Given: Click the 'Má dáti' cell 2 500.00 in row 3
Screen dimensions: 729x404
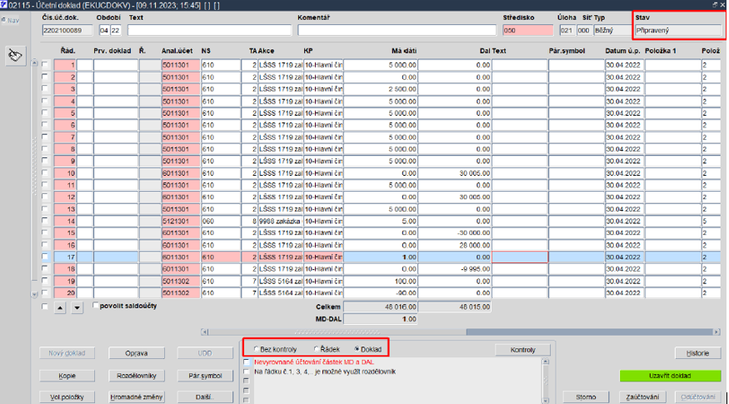Looking at the screenshot, I should [x=380, y=89].
